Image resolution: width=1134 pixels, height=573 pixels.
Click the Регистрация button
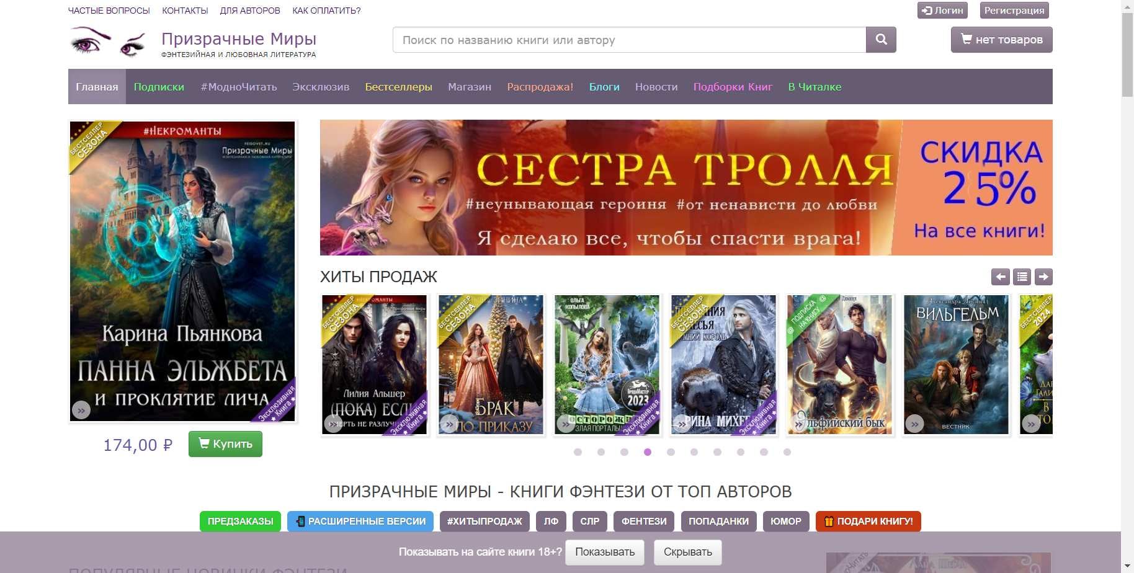(1014, 11)
